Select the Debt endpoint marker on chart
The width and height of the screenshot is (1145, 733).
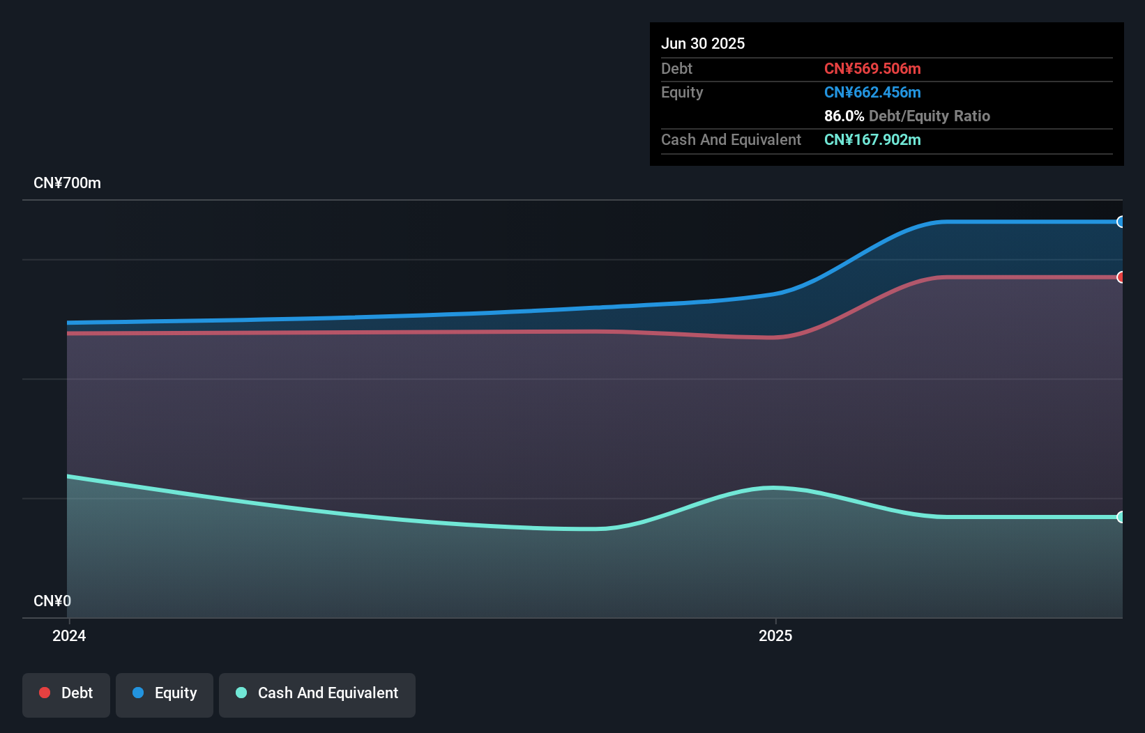coord(1121,277)
